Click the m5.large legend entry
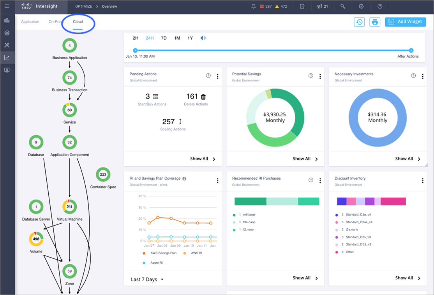434x295 pixels. (244, 215)
